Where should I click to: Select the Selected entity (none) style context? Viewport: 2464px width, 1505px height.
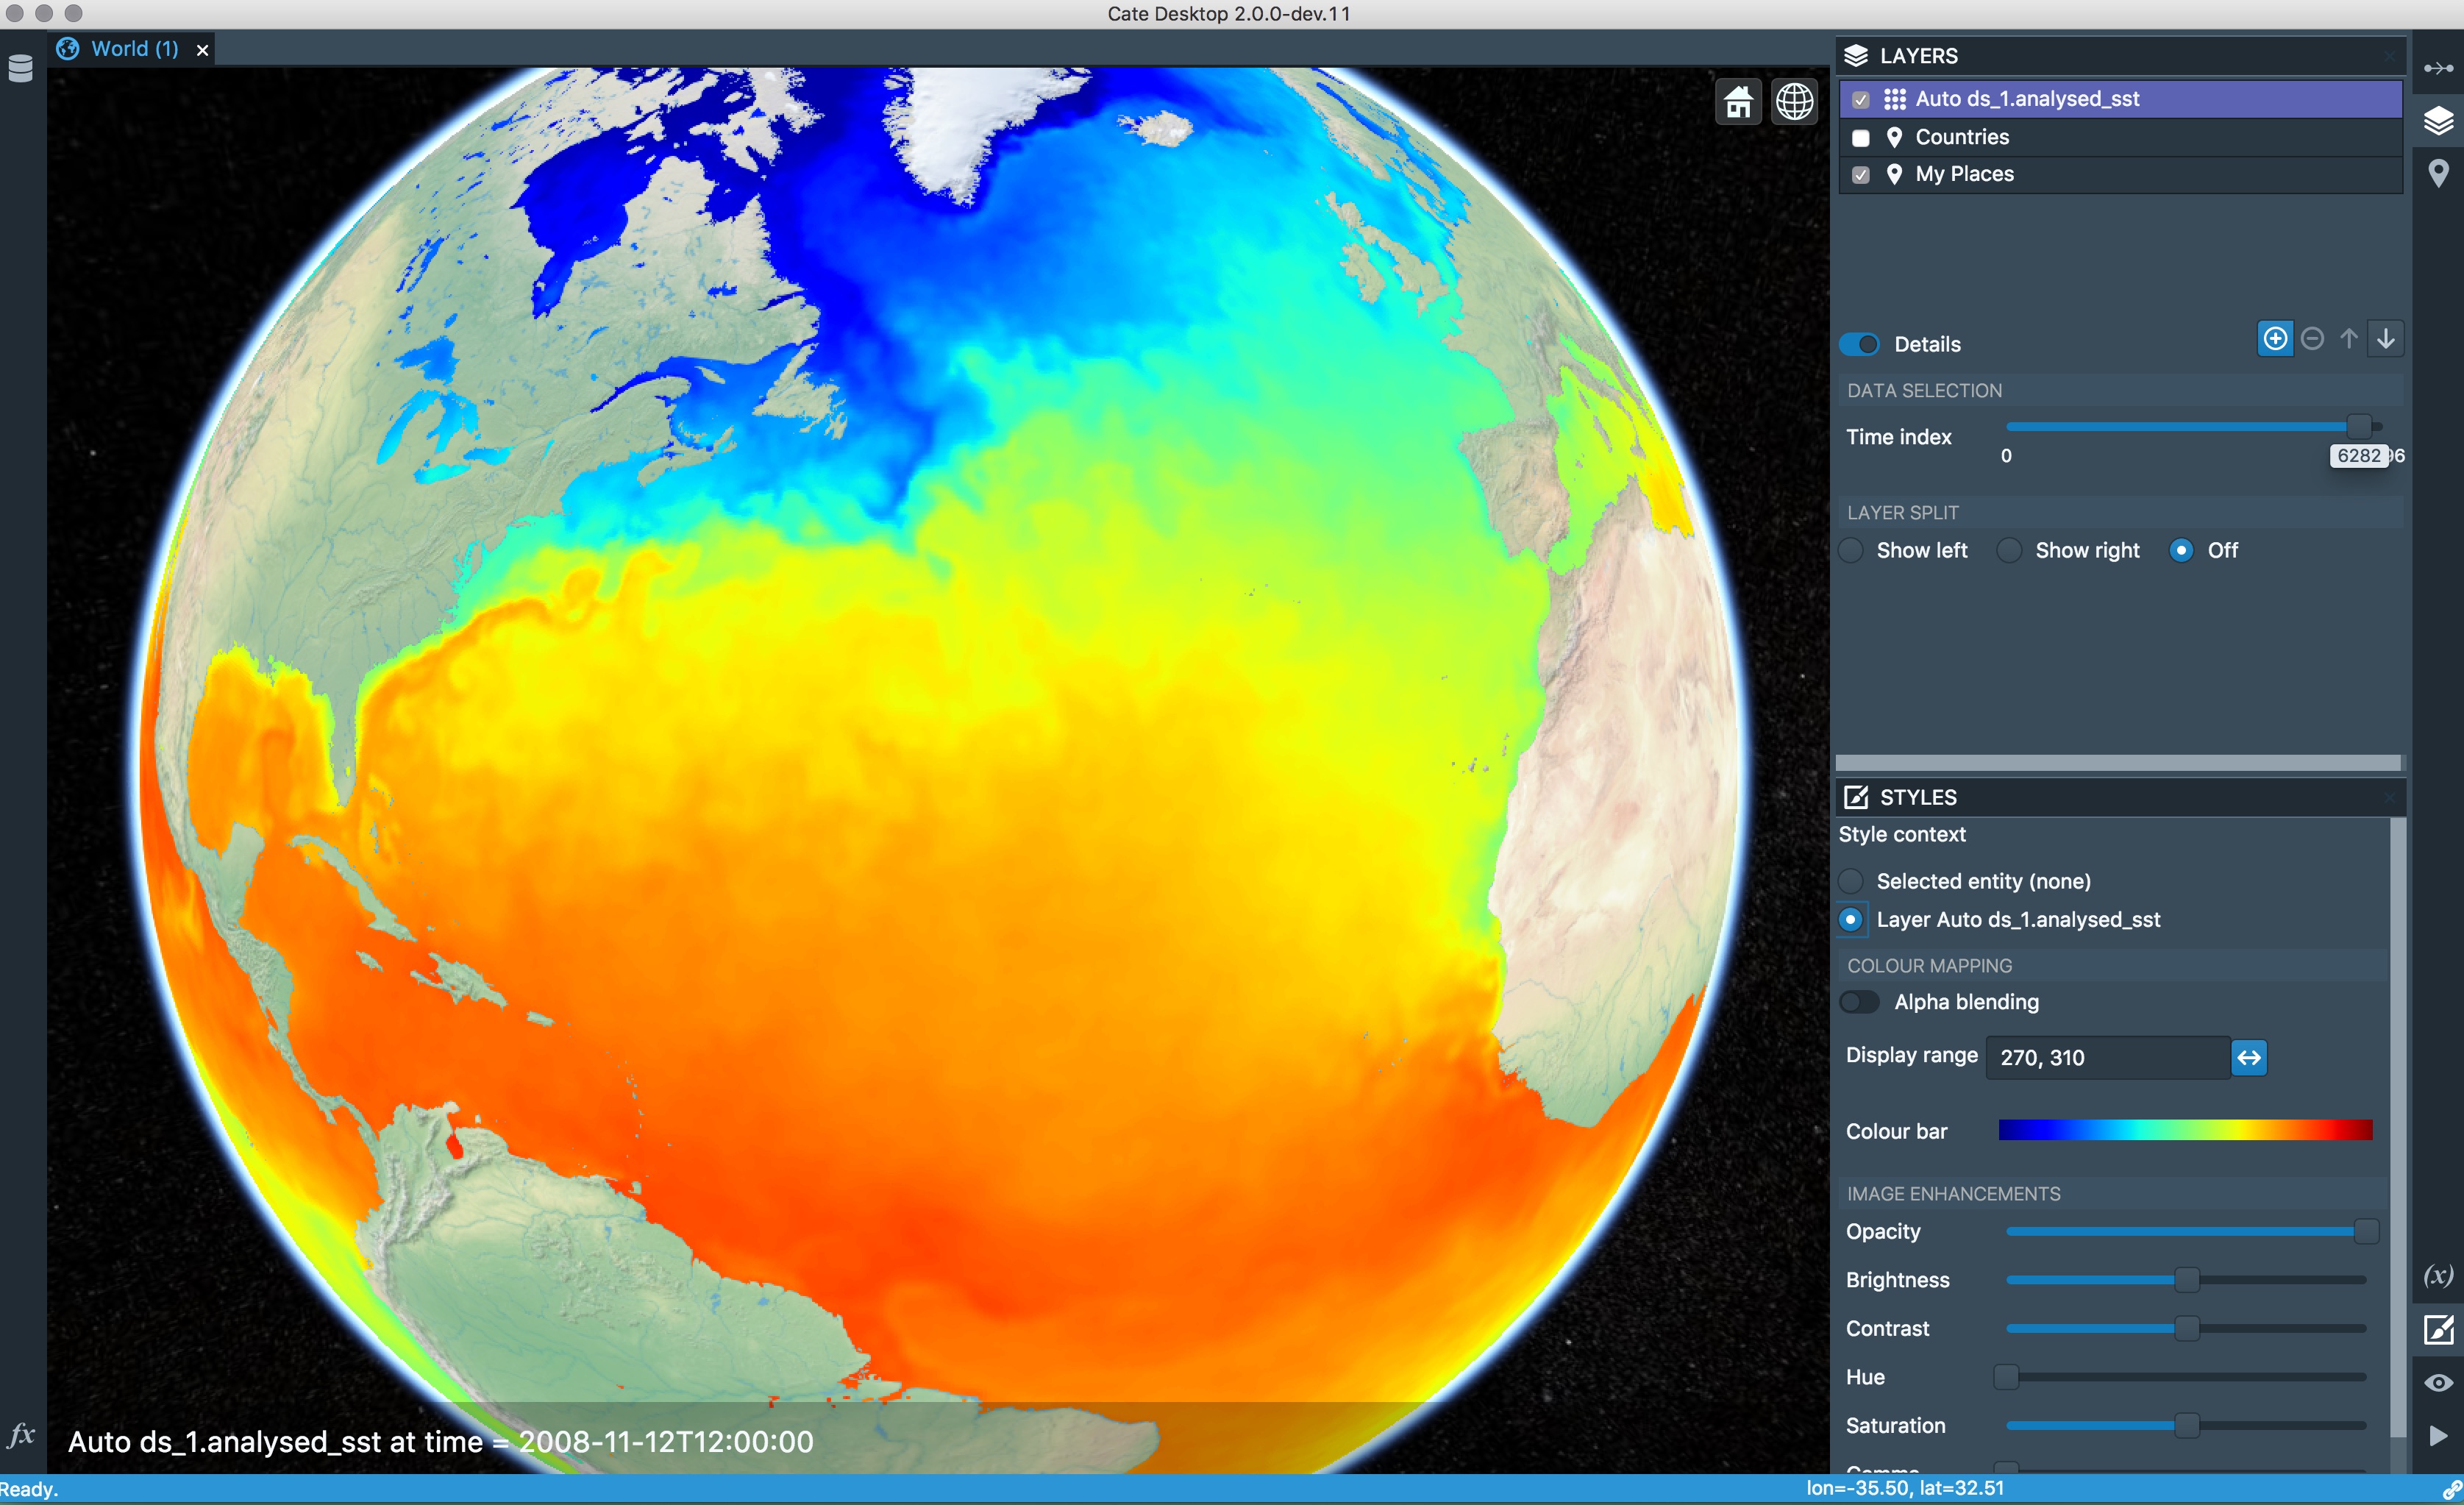tap(1851, 881)
